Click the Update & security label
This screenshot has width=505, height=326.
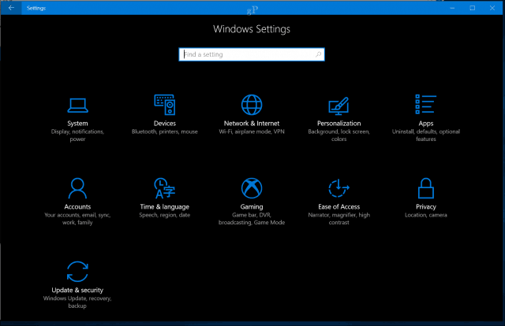(x=77, y=290)
